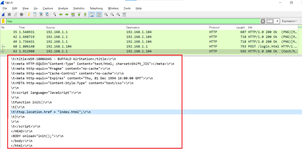302x149 pixels.
Task: Sort packets by Time column
Action: [31, 27]
